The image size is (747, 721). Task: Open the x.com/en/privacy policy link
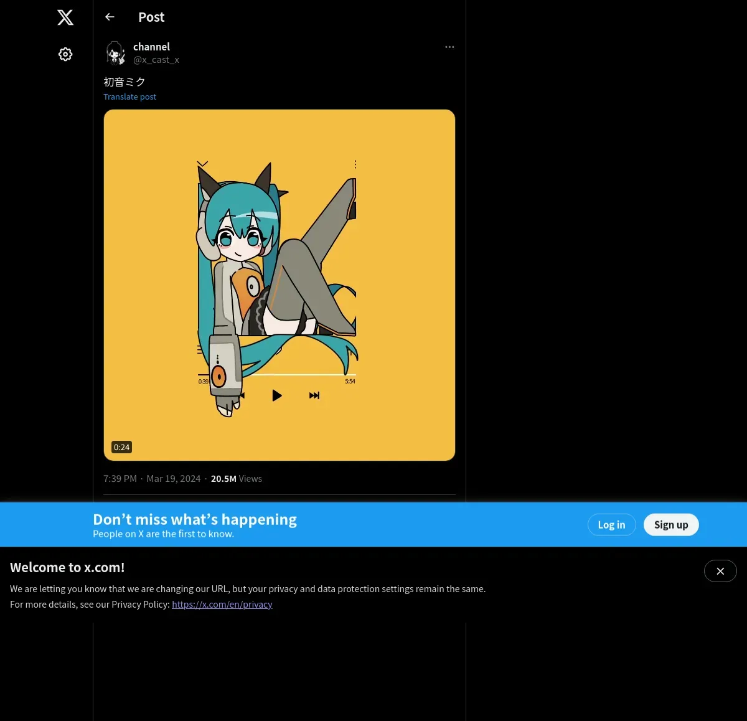click(x=222, y=604)
